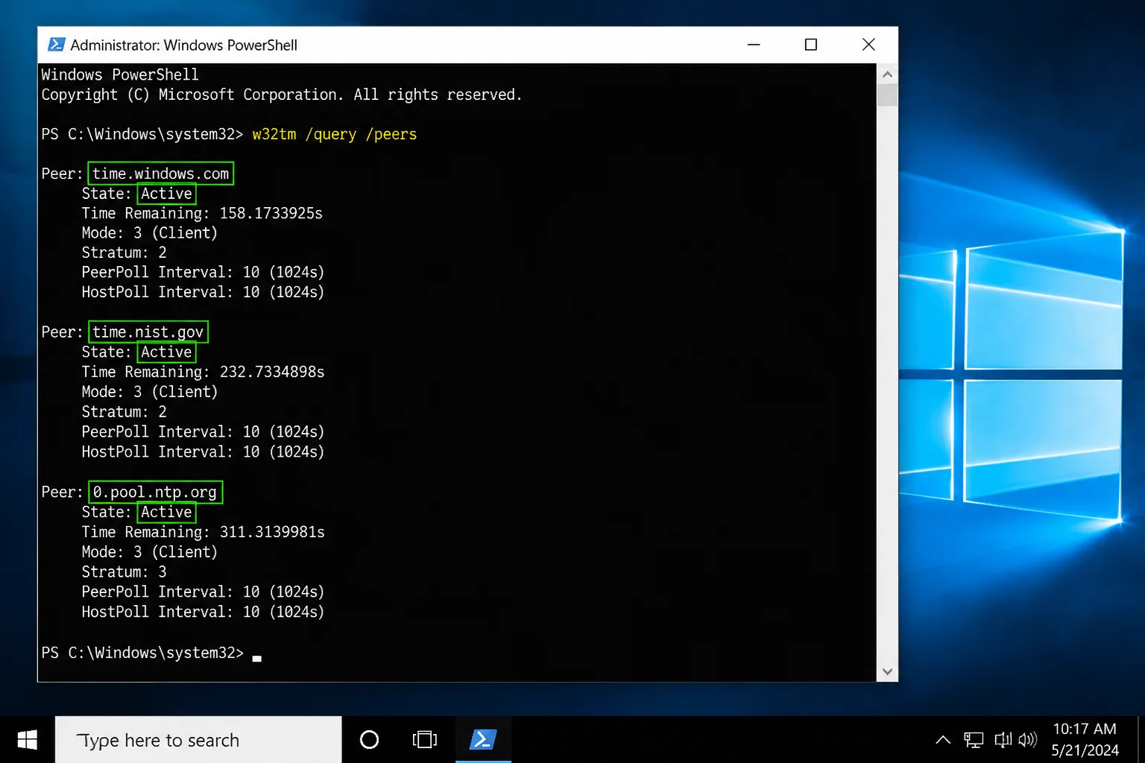Click the 'Stratum: 3' line
This screenshot has width=1145, height=763.
124,572
